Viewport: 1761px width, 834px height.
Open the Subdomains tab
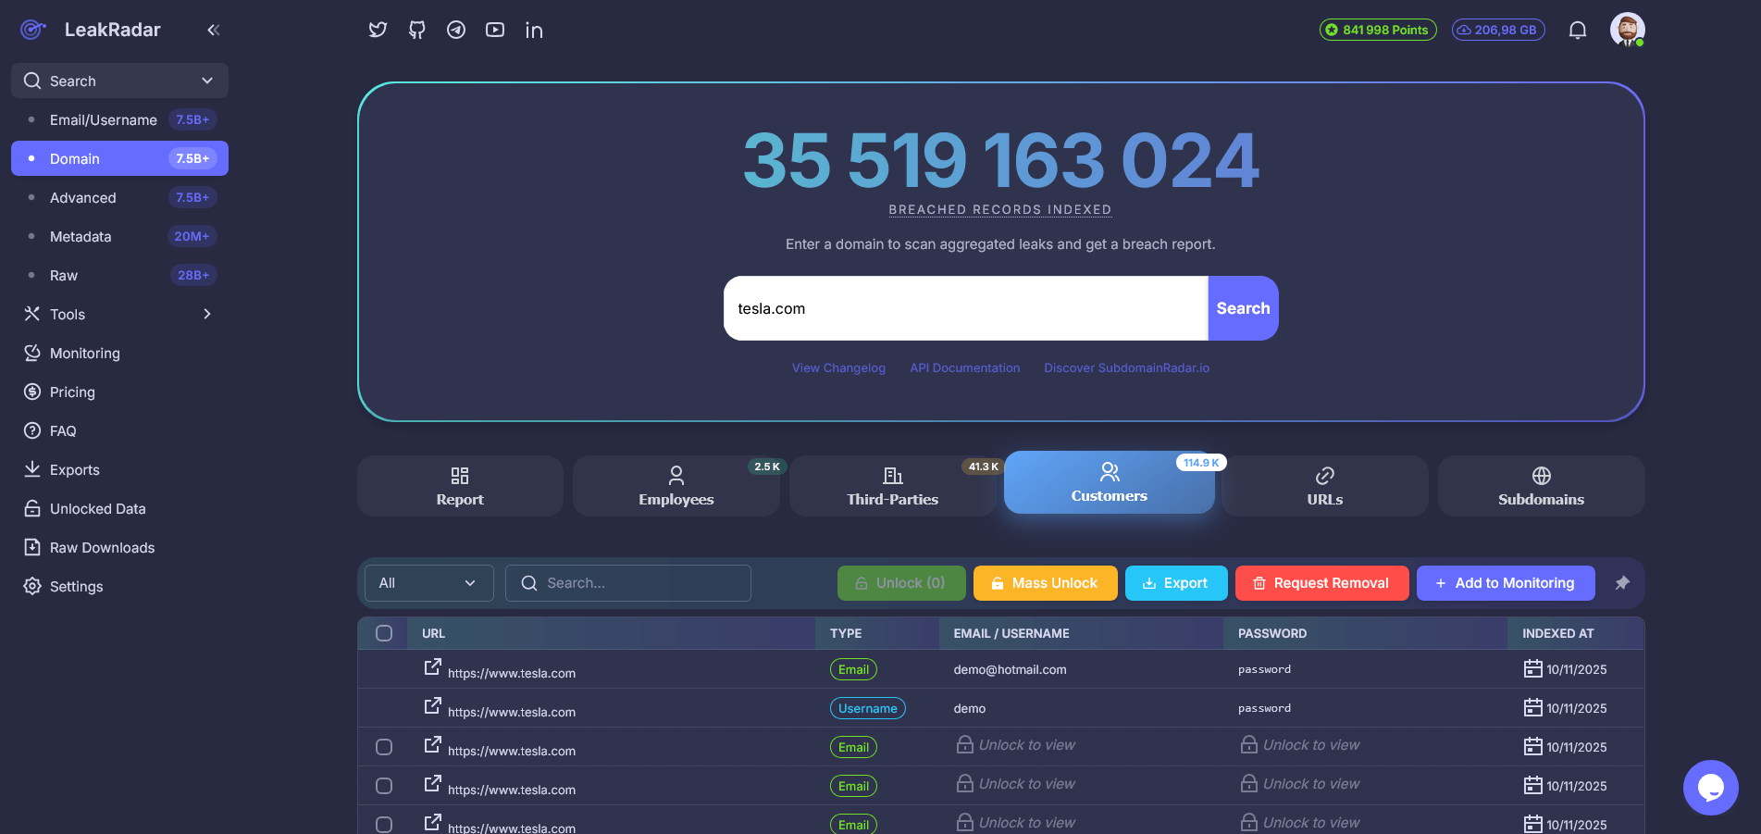1541,485
